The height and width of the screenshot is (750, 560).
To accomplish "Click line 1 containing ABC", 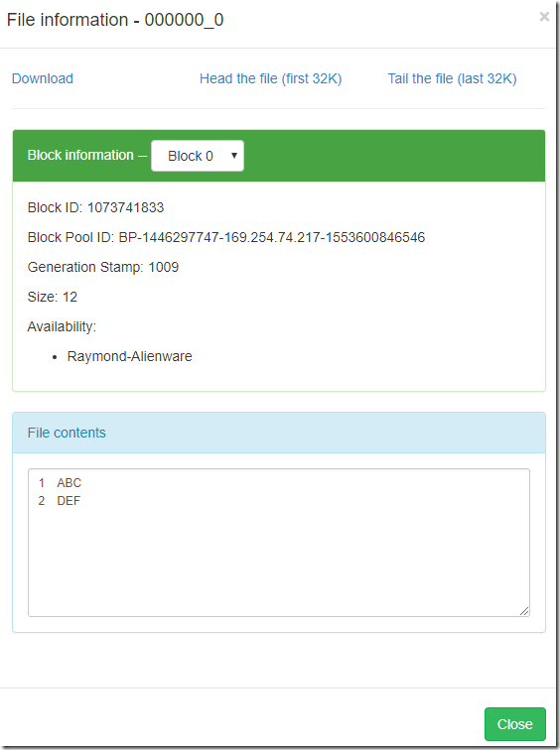I will [69, 482].
